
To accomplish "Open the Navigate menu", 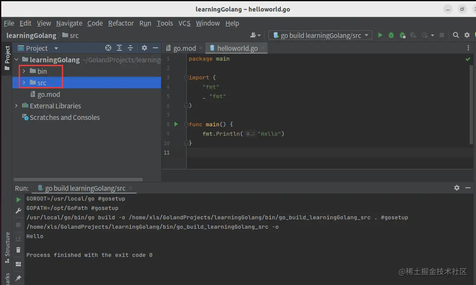I will (69, 23).
